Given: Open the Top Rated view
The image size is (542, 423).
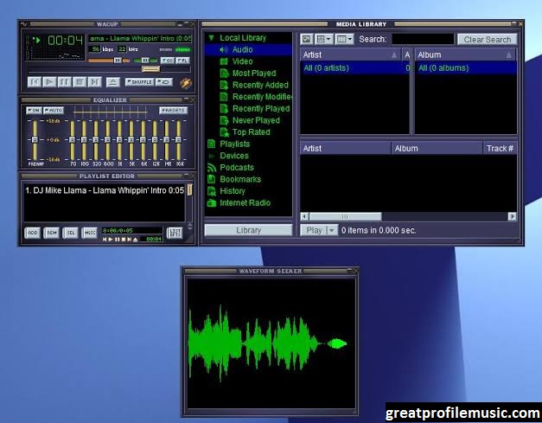Looking at the screenshot, I should 251,131.
